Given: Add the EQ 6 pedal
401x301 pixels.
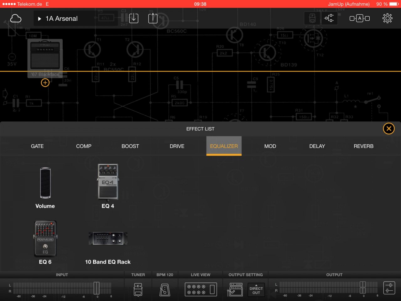Looking at the screenshot, I should tap(45, 239).
